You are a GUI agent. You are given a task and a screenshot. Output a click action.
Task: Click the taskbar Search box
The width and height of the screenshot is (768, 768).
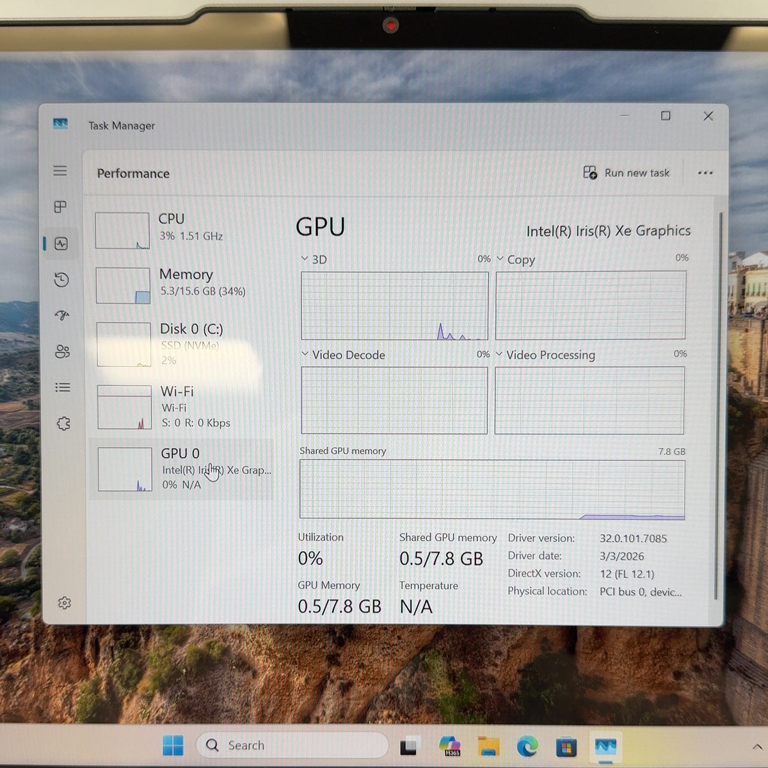[292, 745]
